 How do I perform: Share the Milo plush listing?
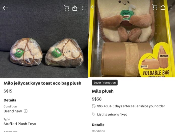pyautogui.click(x=163, y=7)
